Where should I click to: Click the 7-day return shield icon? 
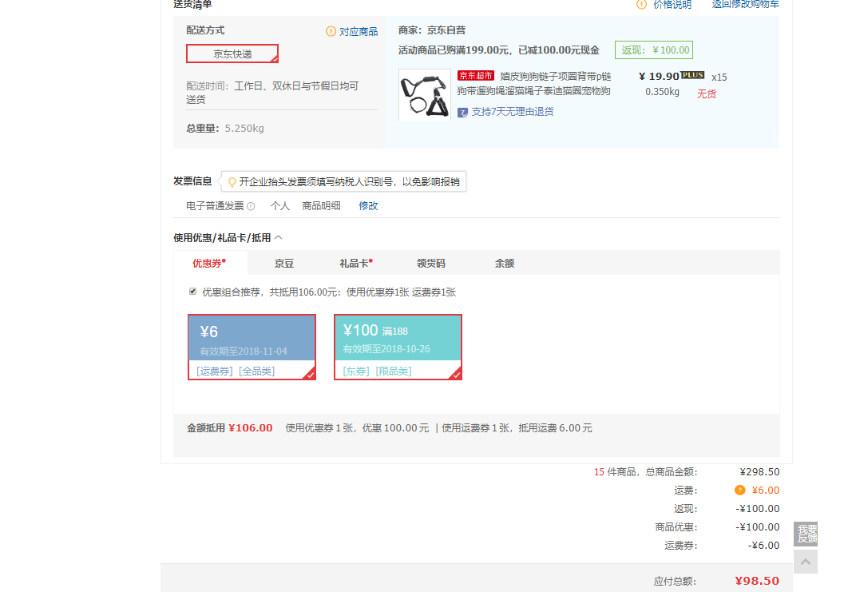click(462, 112)
